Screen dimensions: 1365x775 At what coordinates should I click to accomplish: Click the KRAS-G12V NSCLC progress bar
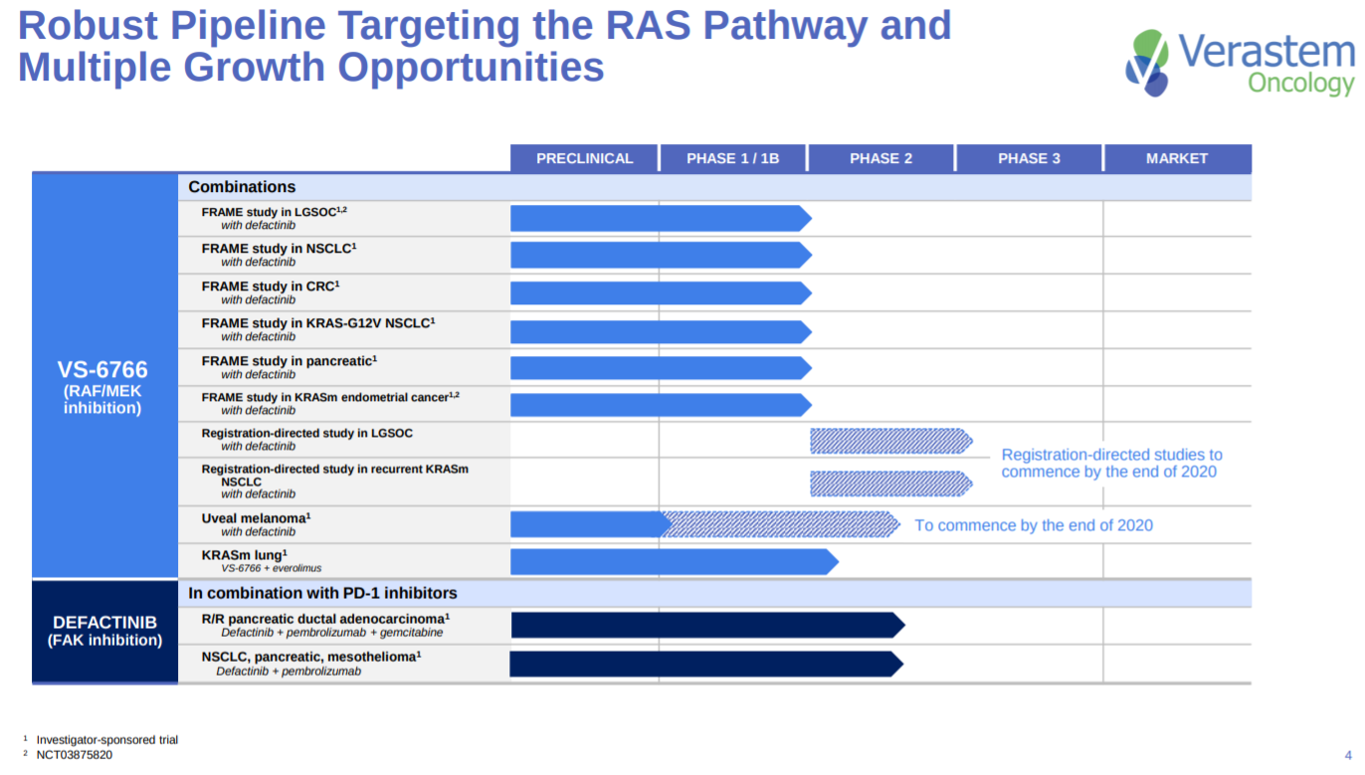click(x=661, y=331)
